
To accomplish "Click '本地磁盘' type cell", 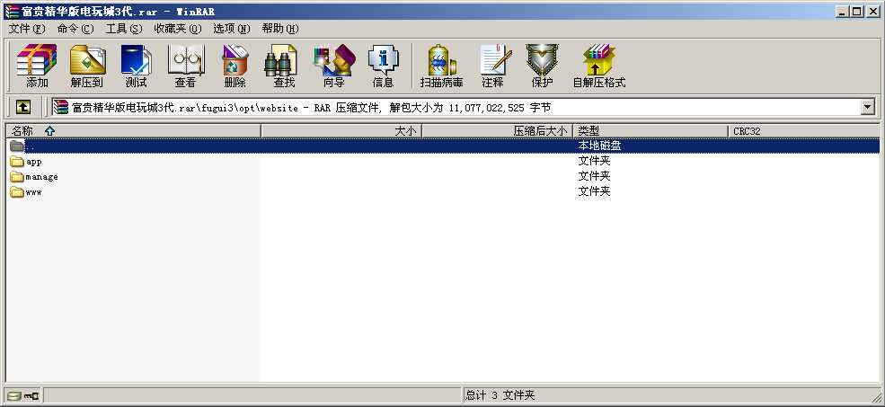I will pyautogui.click(x=599, y=146).
